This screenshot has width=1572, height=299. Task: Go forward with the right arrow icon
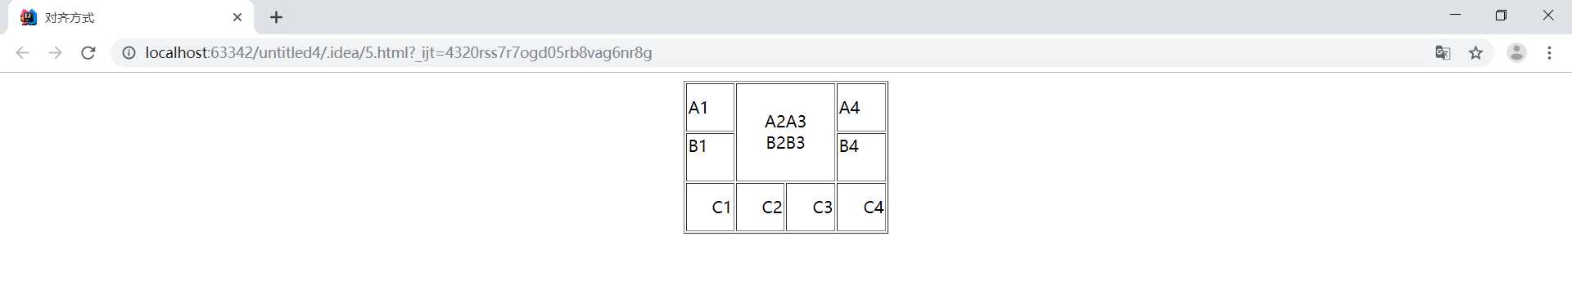pos(55,53)
